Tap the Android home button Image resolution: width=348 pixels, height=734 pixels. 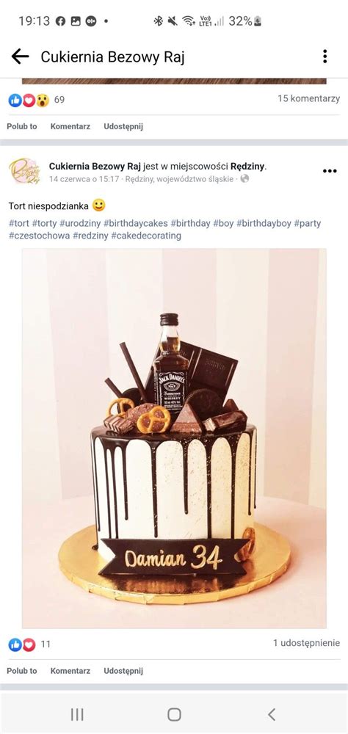(x=174, y=714)
